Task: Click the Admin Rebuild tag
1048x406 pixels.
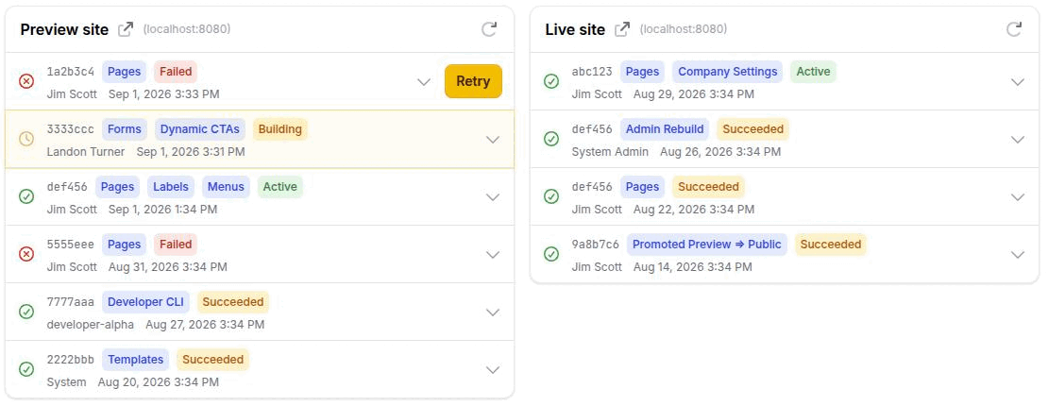Action: pyautogui.click(x=665, y=129)
